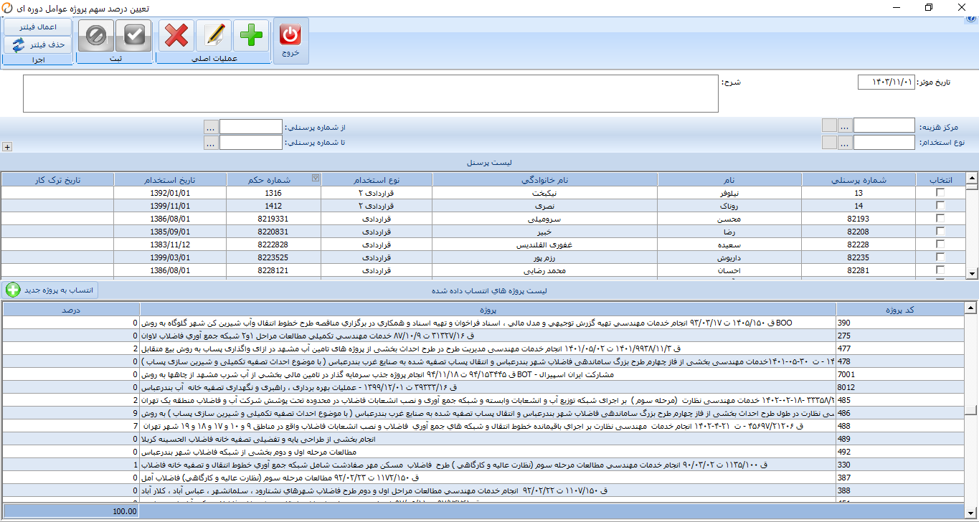Check the box for employee 82228
The height and width of the screenshot is (522, 979).
(940, 245)
